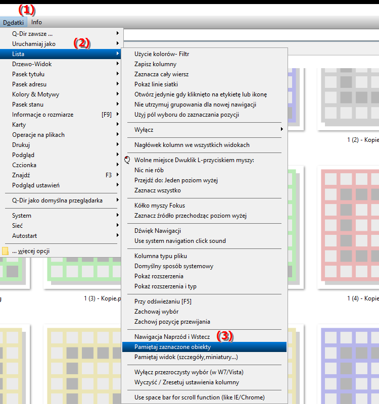Toggle Kółko myszy Fokus option
Image resolution: width=379 pixels, height=404 pixels.
204,206
